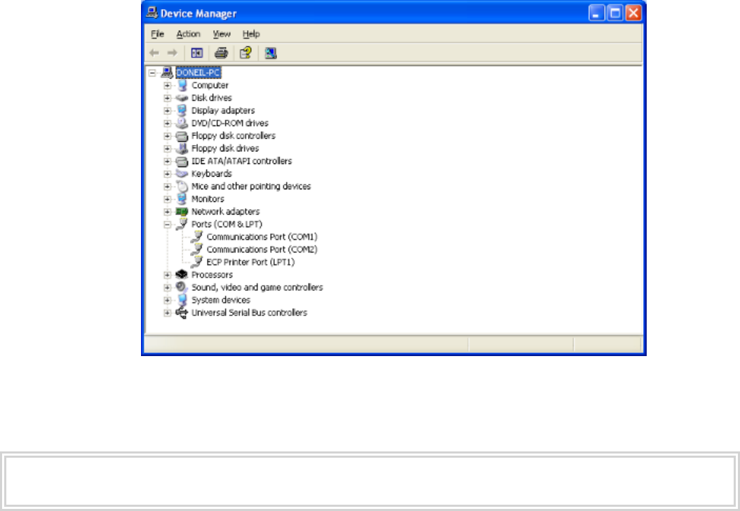This screenshot has width=740, height=511.
Task: Expand the Disk drives node
Action: tap(167, 98)
